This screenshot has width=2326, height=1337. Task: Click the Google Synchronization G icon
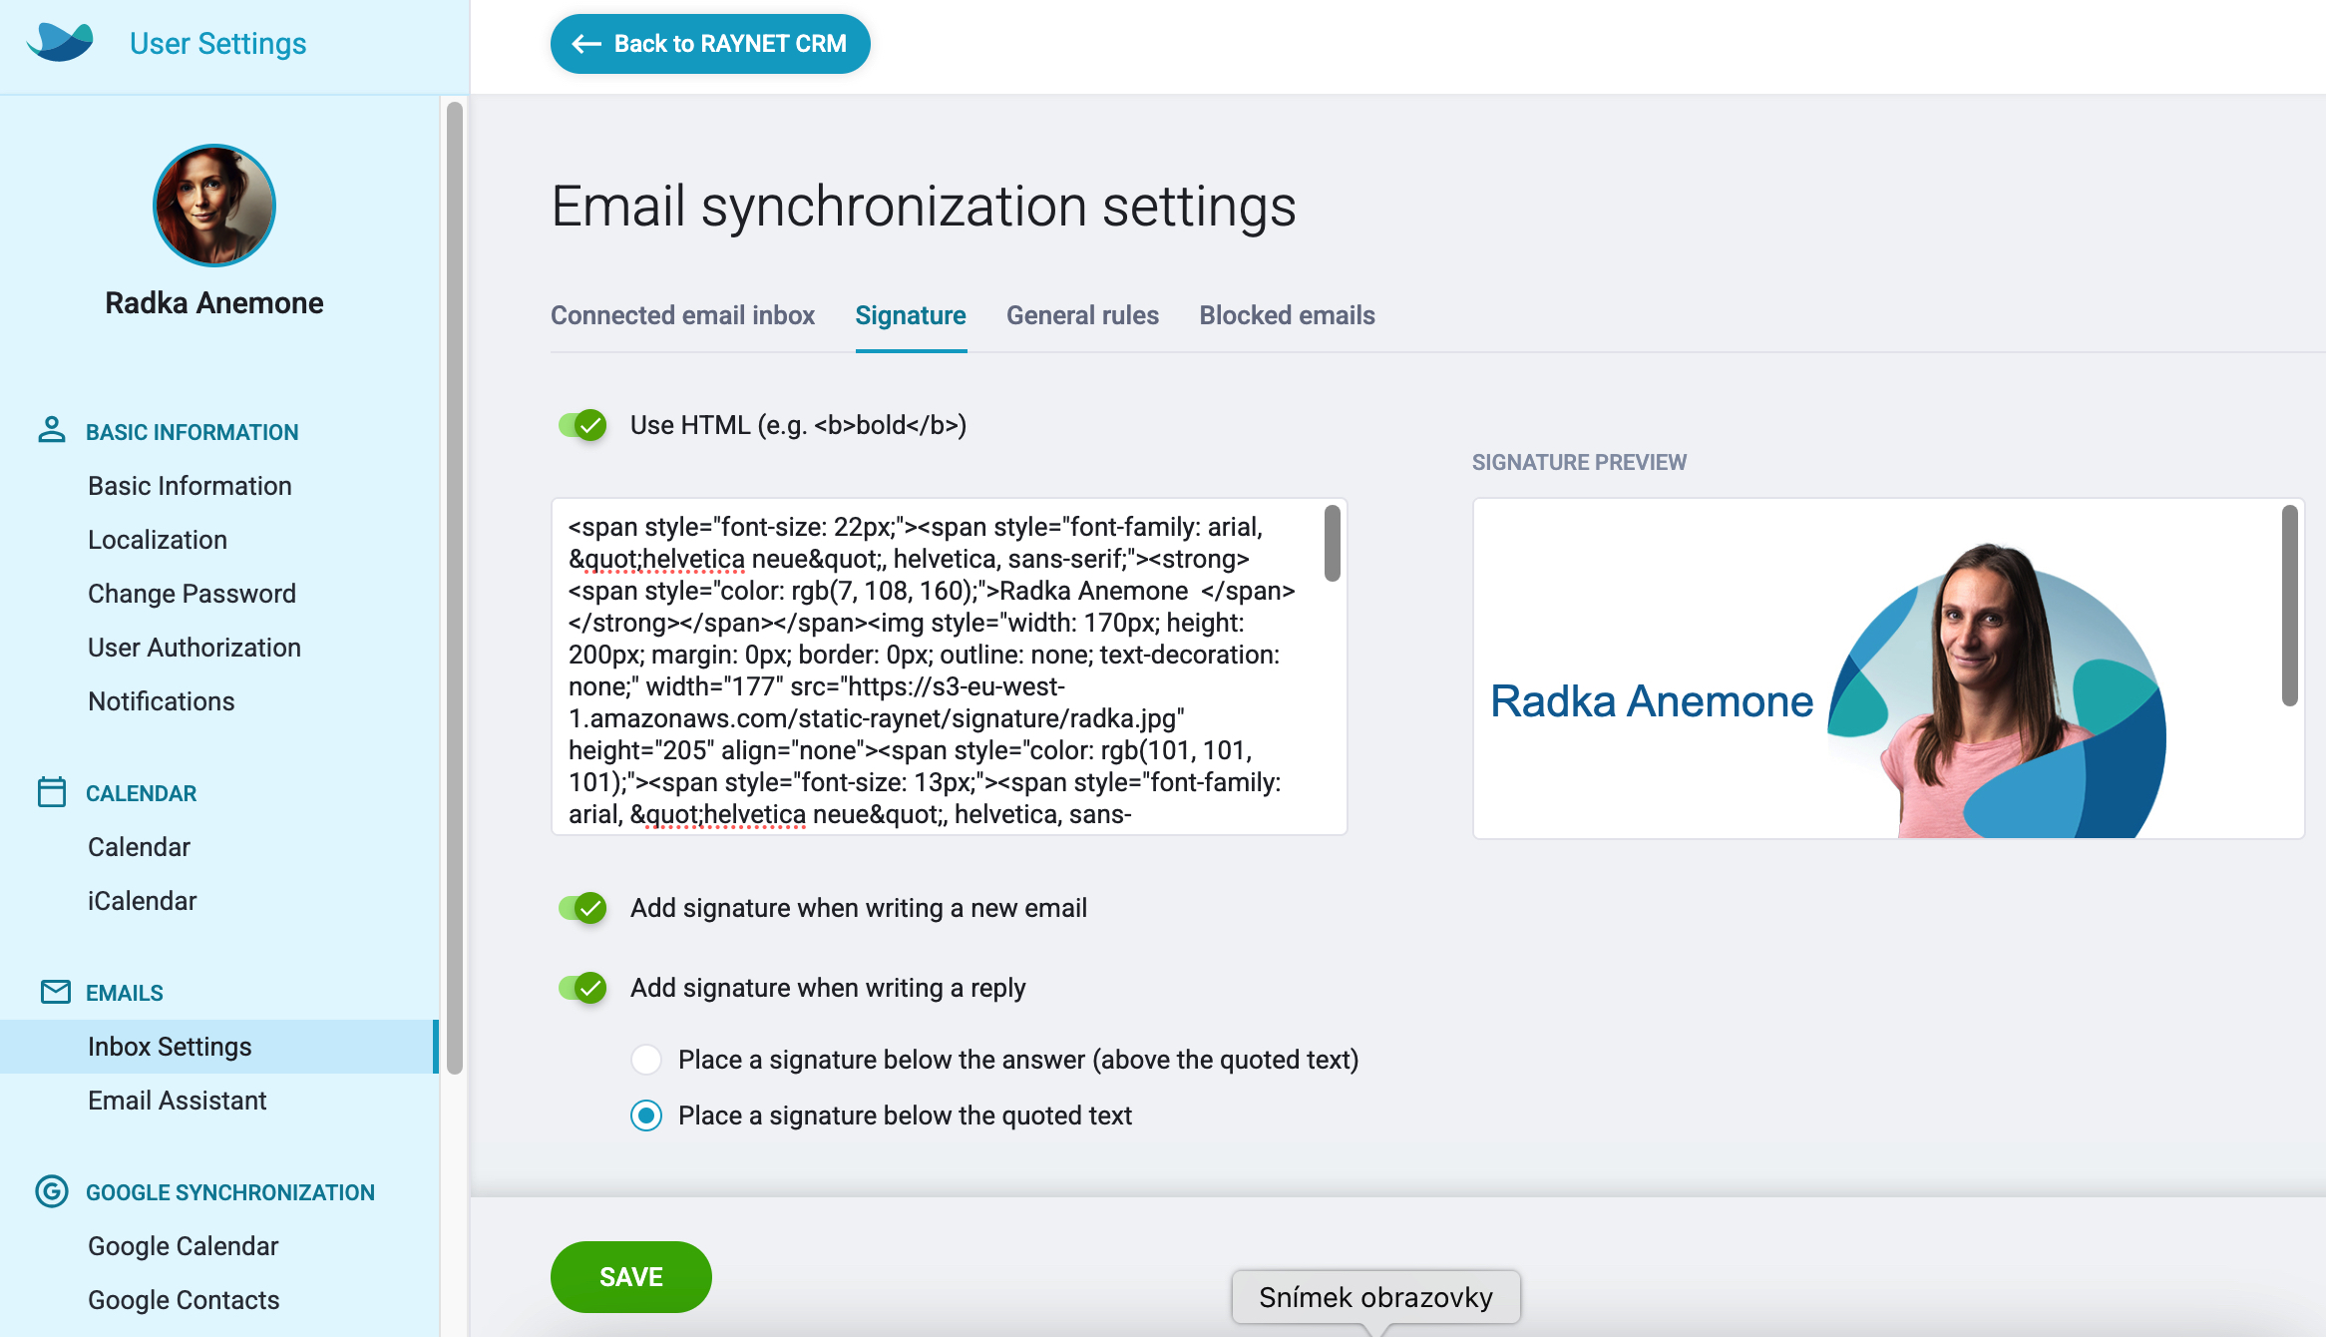(52, 1190)
